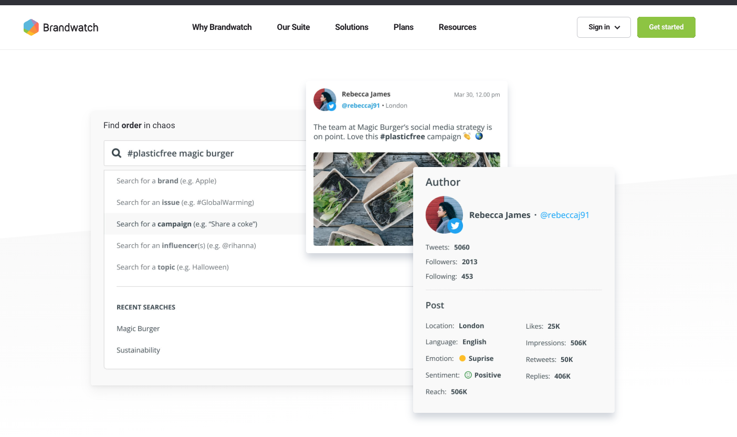Choose recent search Magic Burger
The image size is (737, 437).
138,329
